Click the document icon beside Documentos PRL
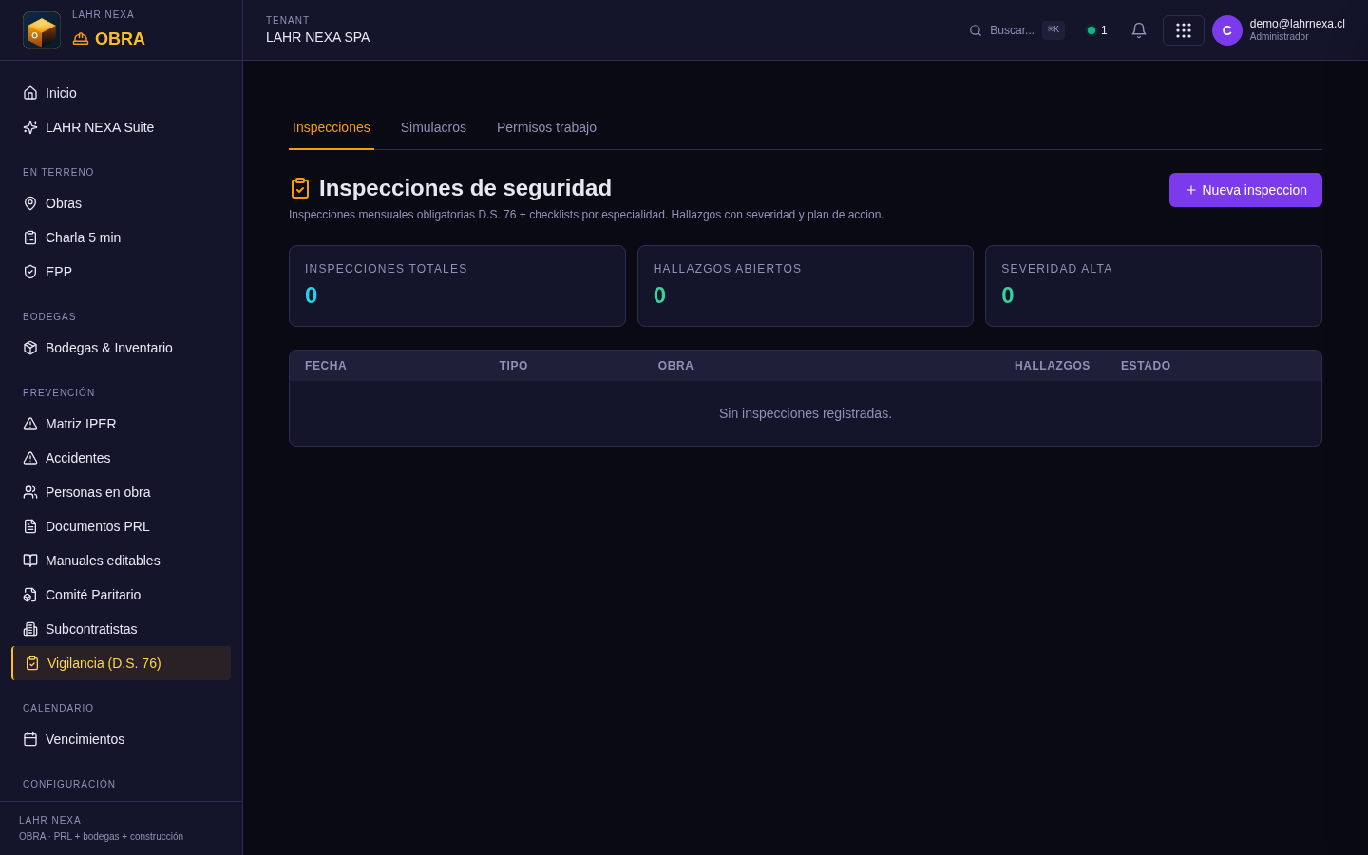This screenshot has height=855, width=1368. [x=30, y=526]
